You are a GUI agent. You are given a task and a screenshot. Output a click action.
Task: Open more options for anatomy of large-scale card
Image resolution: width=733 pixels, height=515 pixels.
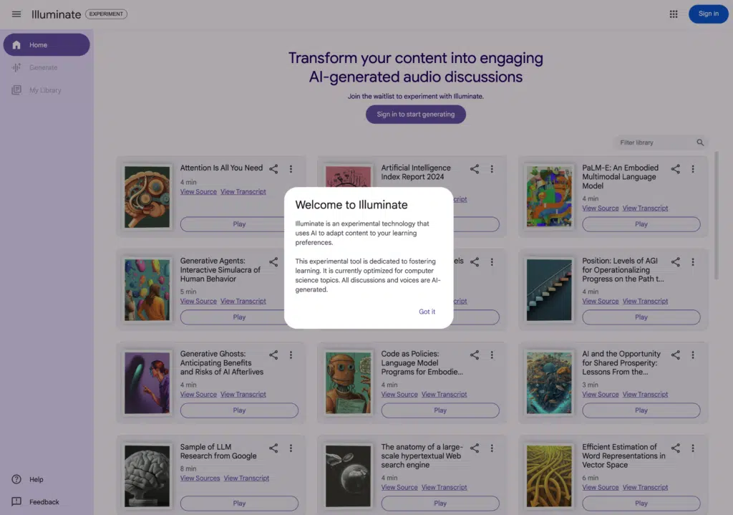[x=492, y=448]
